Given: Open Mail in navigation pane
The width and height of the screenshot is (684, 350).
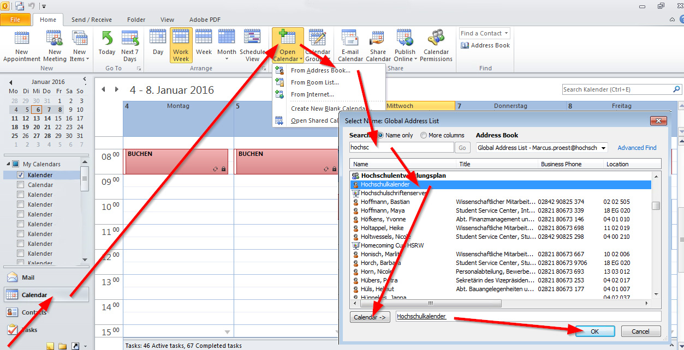Looking at the screenshot, I should pyautogui.click(x=46, y=277).
